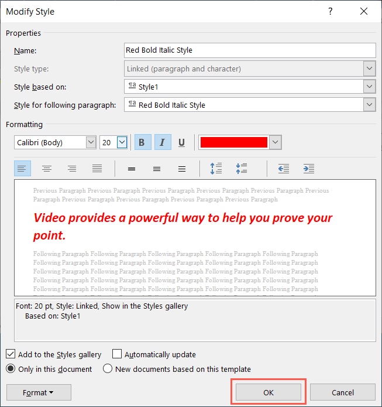
Task: Click the Cancel button
Action: click(x=343, y=392)
